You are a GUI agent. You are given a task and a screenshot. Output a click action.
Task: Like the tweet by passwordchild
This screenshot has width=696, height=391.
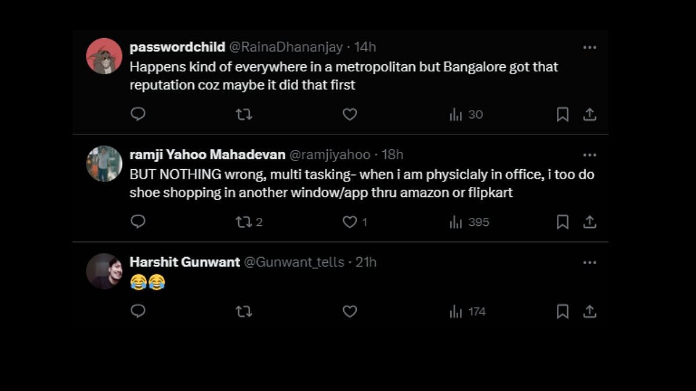tap(350, 114)
